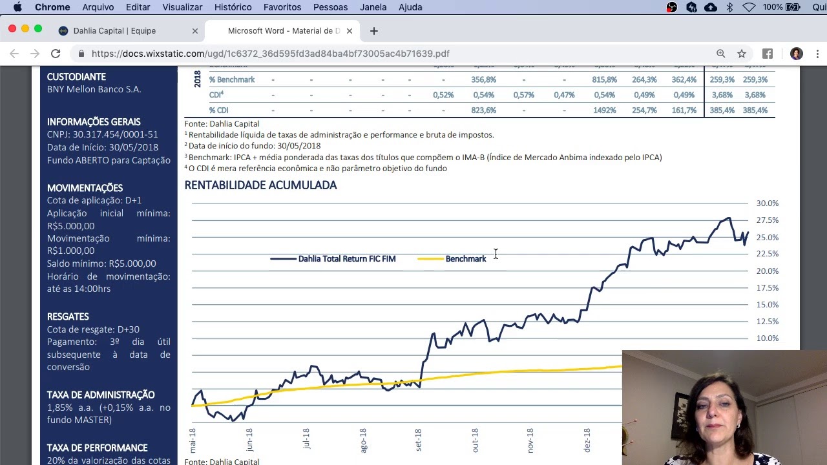The image size is (827, 465).
Task: Click the battery 100% indicator
Action: [782, 7]
